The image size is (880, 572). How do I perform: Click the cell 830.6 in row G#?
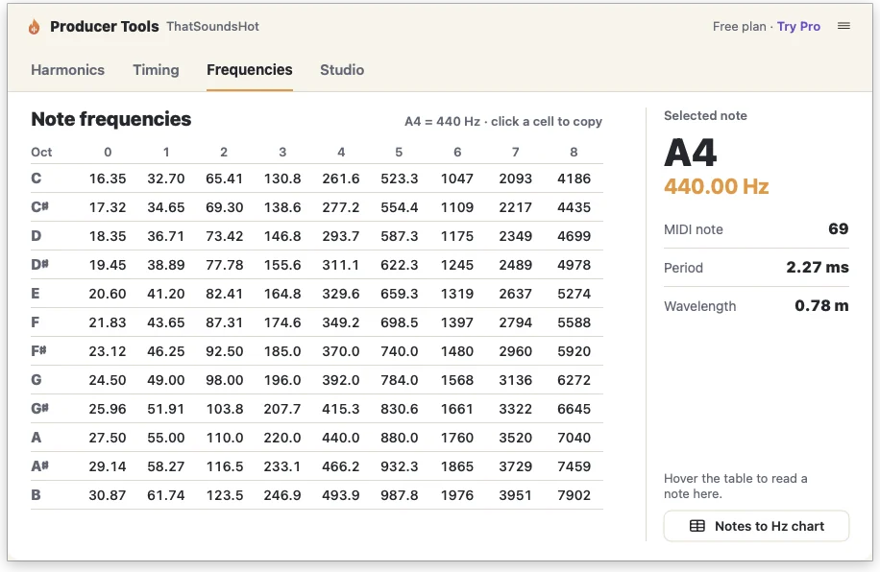pos(399,409)
